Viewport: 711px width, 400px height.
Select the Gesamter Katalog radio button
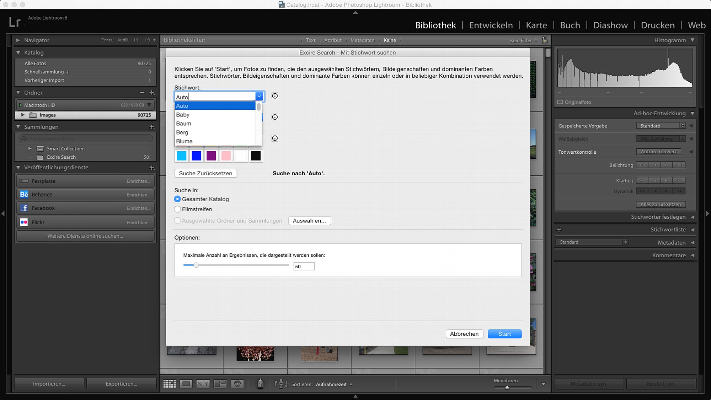(x=177, y=199)
